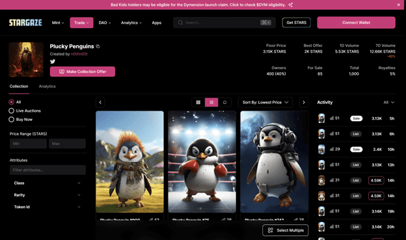Go to previous page with left arrow
Viewport: 406px width, 240px height.
point(100,102)
